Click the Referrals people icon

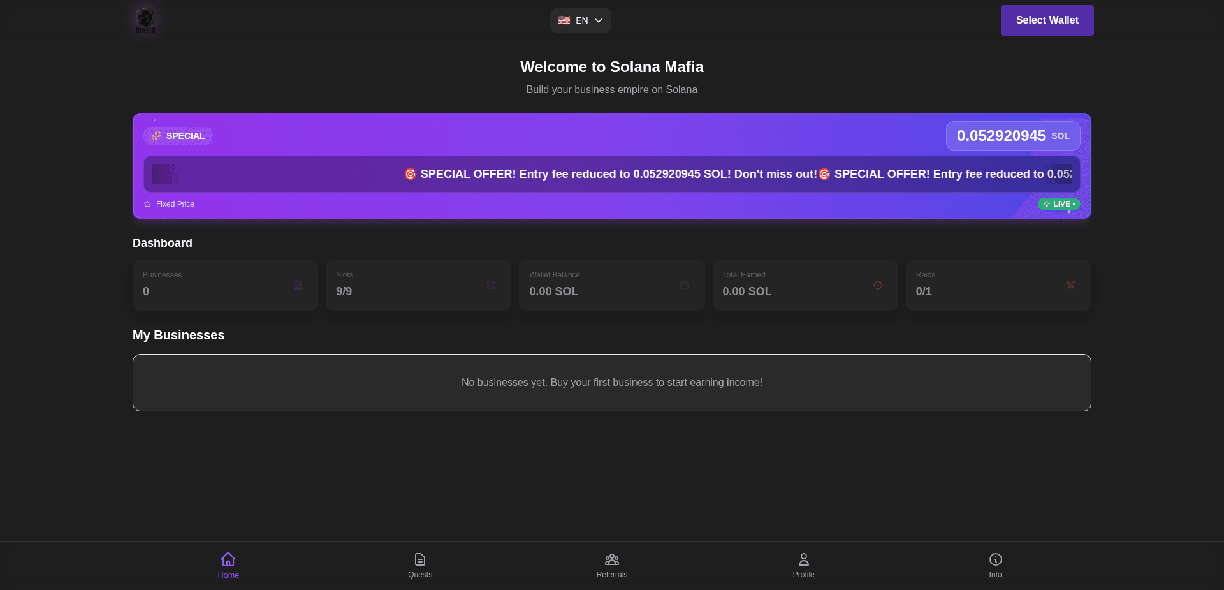point(611,558)
